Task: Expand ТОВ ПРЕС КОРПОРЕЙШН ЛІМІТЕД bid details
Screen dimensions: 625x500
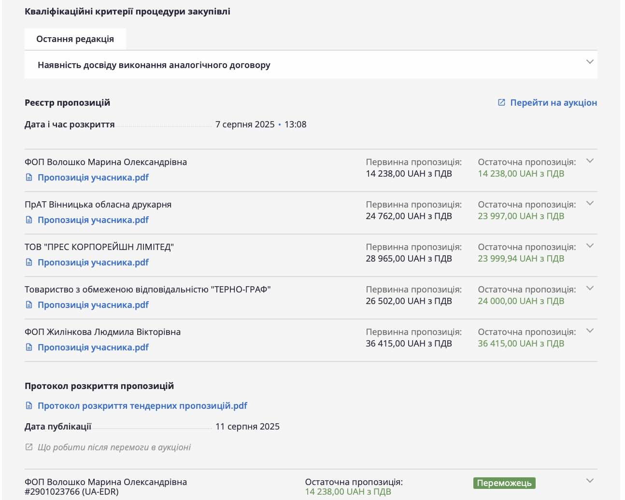Action: click(x=590, y=246)
